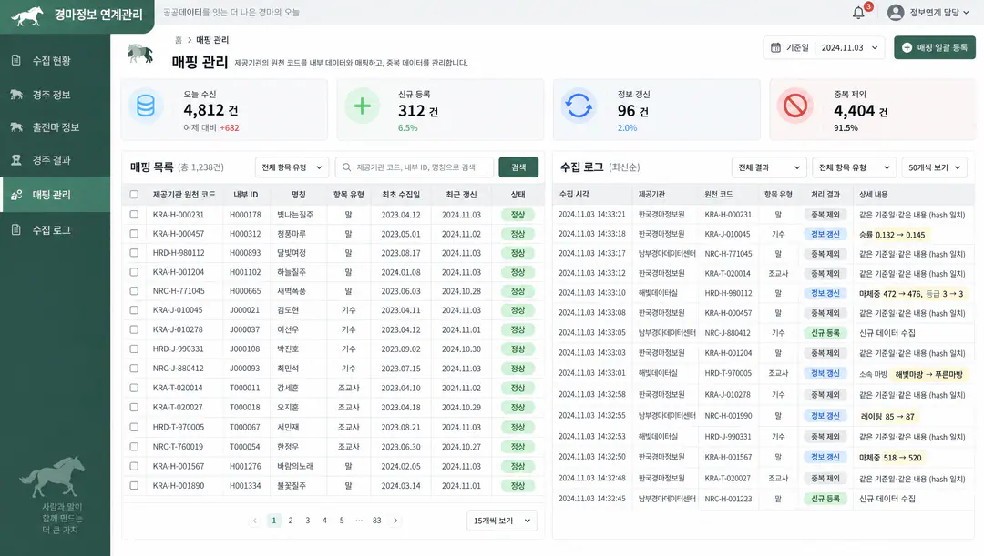Select 매핑 관리 in sidebar
The height and width of the screenshot is (556, 984).
point(56,195)
